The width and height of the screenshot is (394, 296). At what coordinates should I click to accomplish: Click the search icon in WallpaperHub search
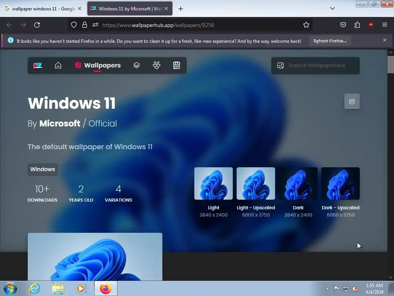click(x=280, y=66)
